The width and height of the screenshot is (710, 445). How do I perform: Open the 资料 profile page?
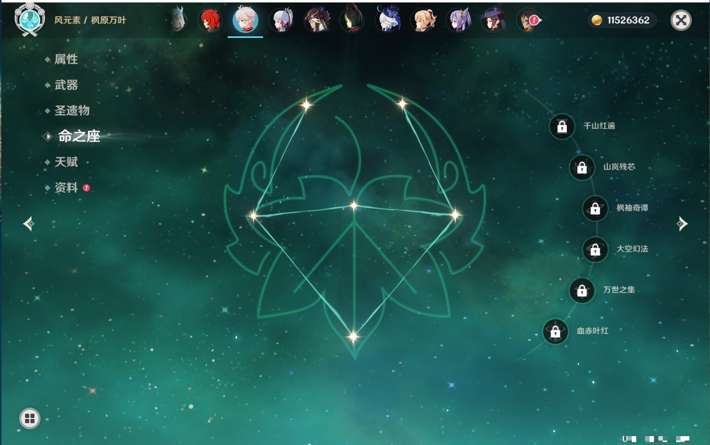(x=66, y=187)
